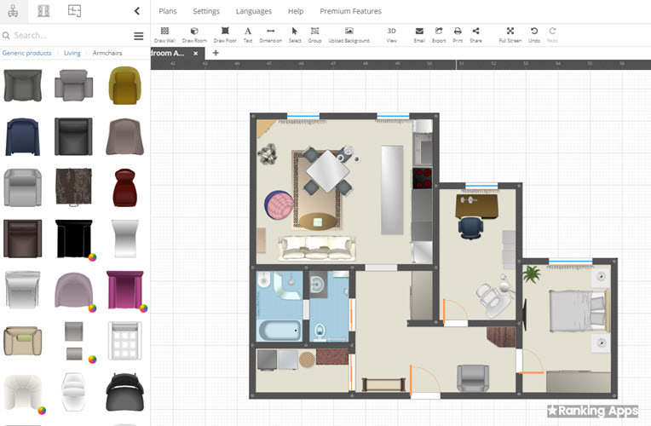Go to Generic products breadcrumb
Viewport: 651px width, 426px height.
pos(26,53)
